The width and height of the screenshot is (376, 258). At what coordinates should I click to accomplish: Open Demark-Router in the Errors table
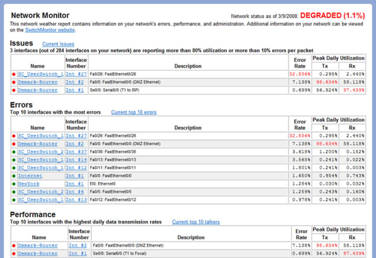pyautogui.click(x=38, y=144)
